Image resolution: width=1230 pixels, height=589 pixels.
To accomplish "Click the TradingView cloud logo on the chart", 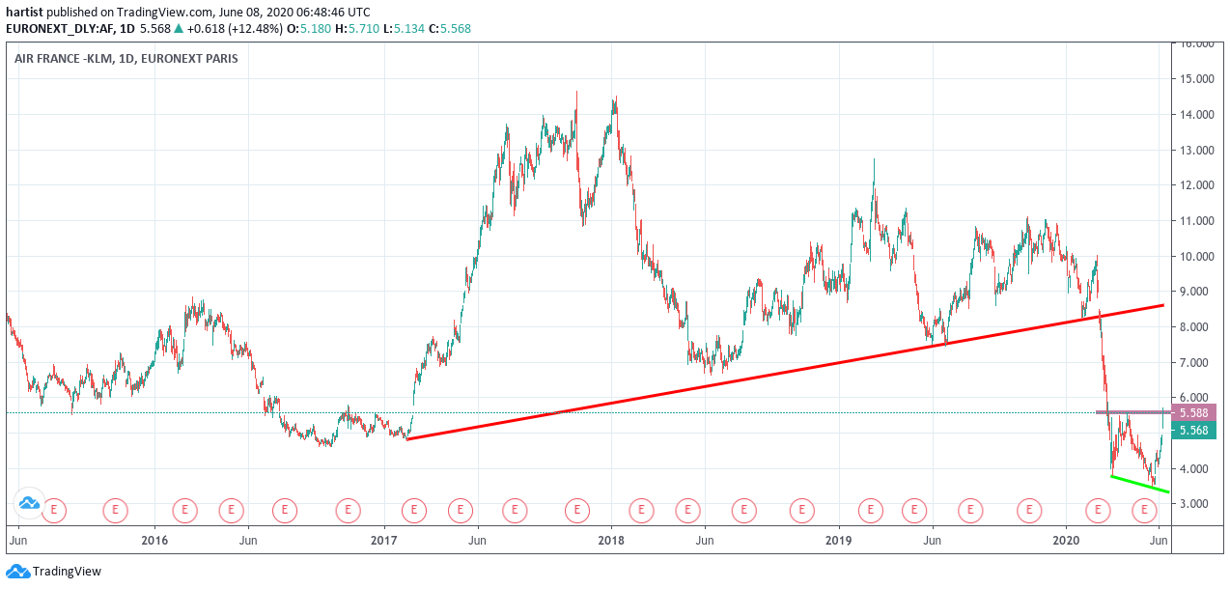I will coord(29,502).
